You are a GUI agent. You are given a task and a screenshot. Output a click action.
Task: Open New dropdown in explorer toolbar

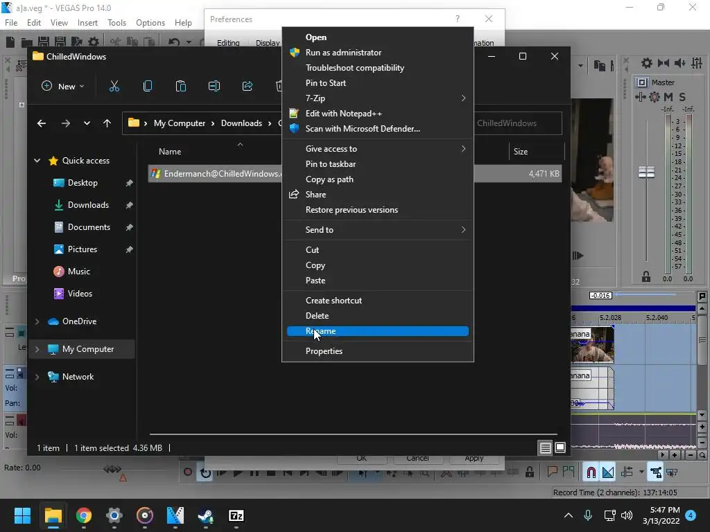coord(63,86)
